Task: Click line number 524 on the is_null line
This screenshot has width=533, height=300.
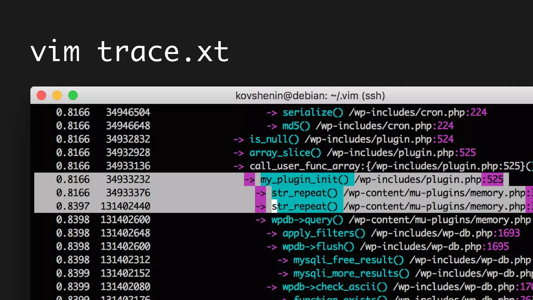Action: pos(446,139)
